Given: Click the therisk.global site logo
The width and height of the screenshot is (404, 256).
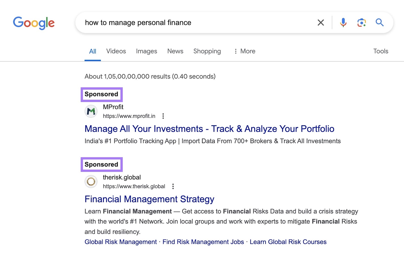Looking at the screenshot, I should tap(91, 182).
